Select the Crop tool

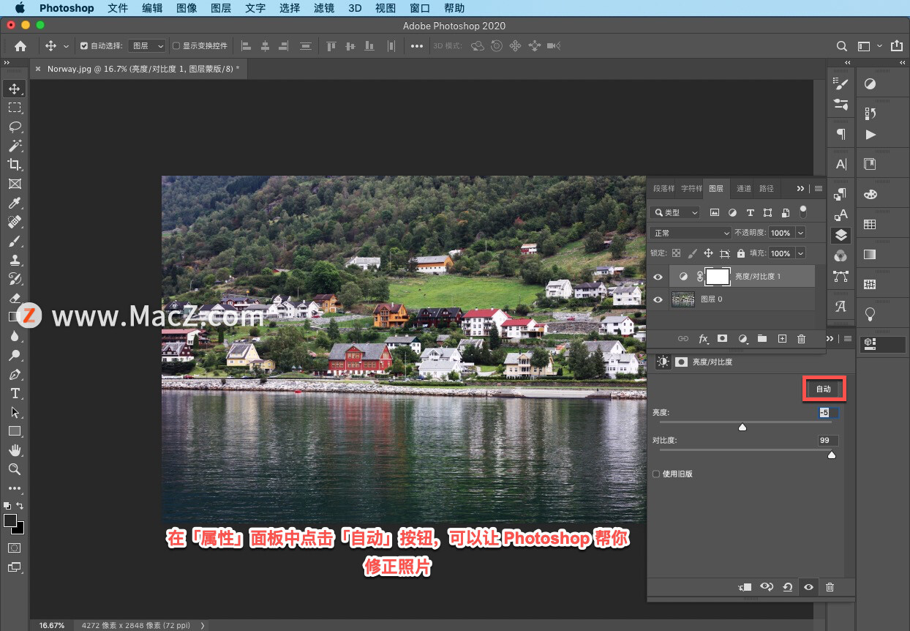pyautogui.click(x=15, y=165)
